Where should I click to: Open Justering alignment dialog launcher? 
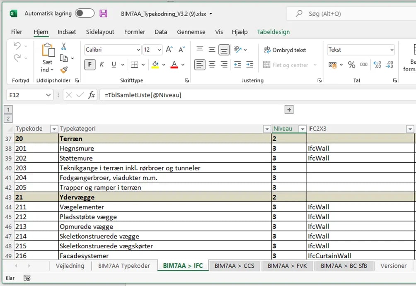(x=319, y=80)
